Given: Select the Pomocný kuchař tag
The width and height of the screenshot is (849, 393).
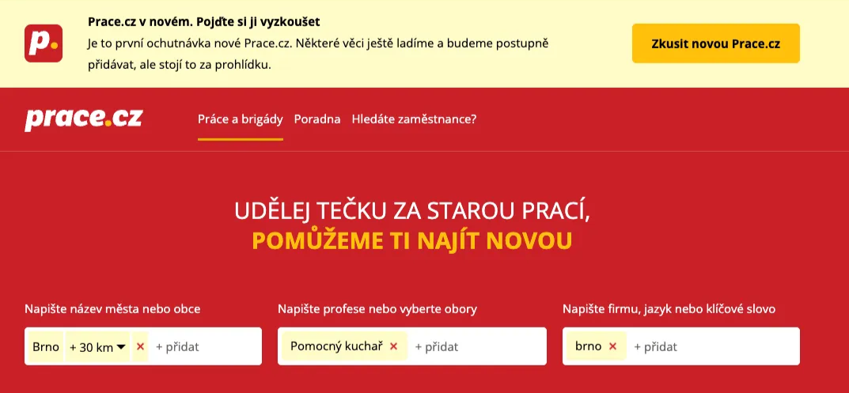Looking at the screenshot, I should pos(336,346).
